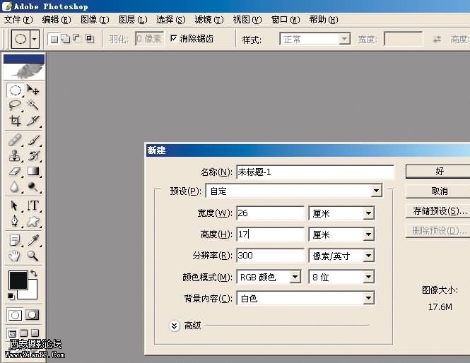The height and width of the screenshot is (363, 470).
Task: Open the bit depth dropdown (8 位)
Action: [369, 277]
